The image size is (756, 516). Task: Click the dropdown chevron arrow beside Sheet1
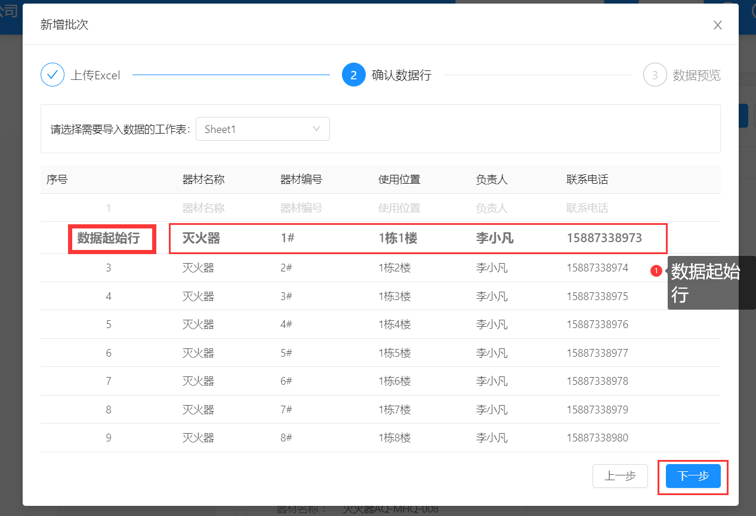tap(317, 129)
